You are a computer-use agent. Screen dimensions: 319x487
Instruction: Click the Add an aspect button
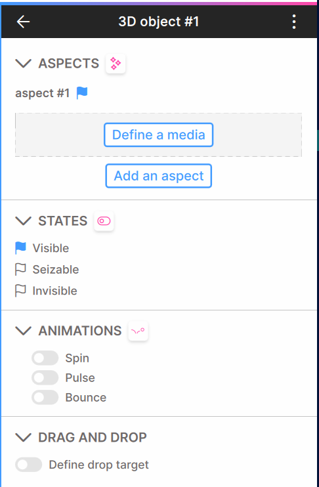[158, 176]
